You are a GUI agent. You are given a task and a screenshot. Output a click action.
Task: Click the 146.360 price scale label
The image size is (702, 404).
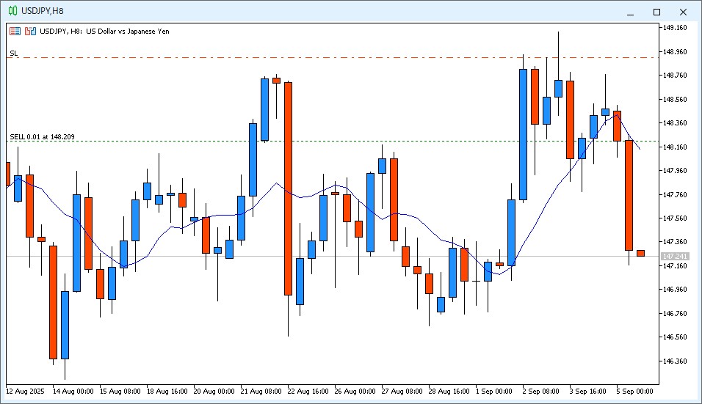[x=675, y=361]
